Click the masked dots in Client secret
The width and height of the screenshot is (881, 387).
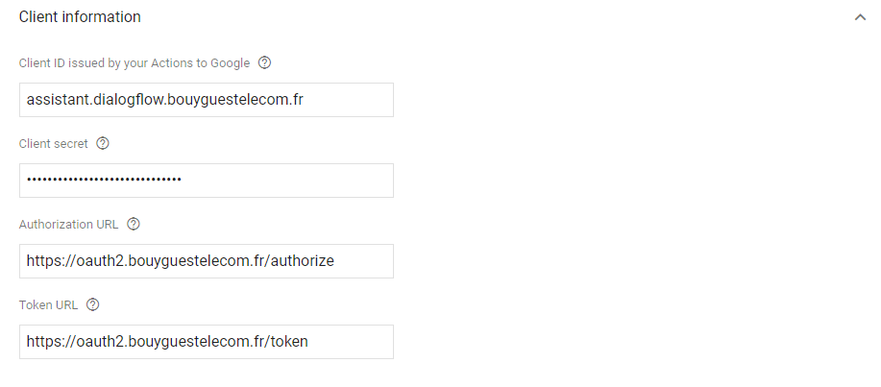click(x=104, y=180)
